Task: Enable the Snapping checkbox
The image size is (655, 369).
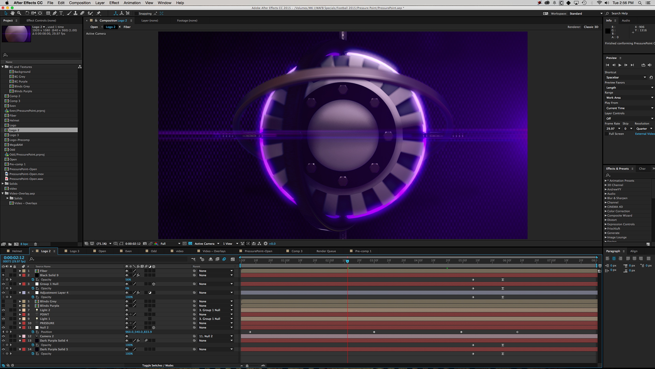Action: coord(136,14)
